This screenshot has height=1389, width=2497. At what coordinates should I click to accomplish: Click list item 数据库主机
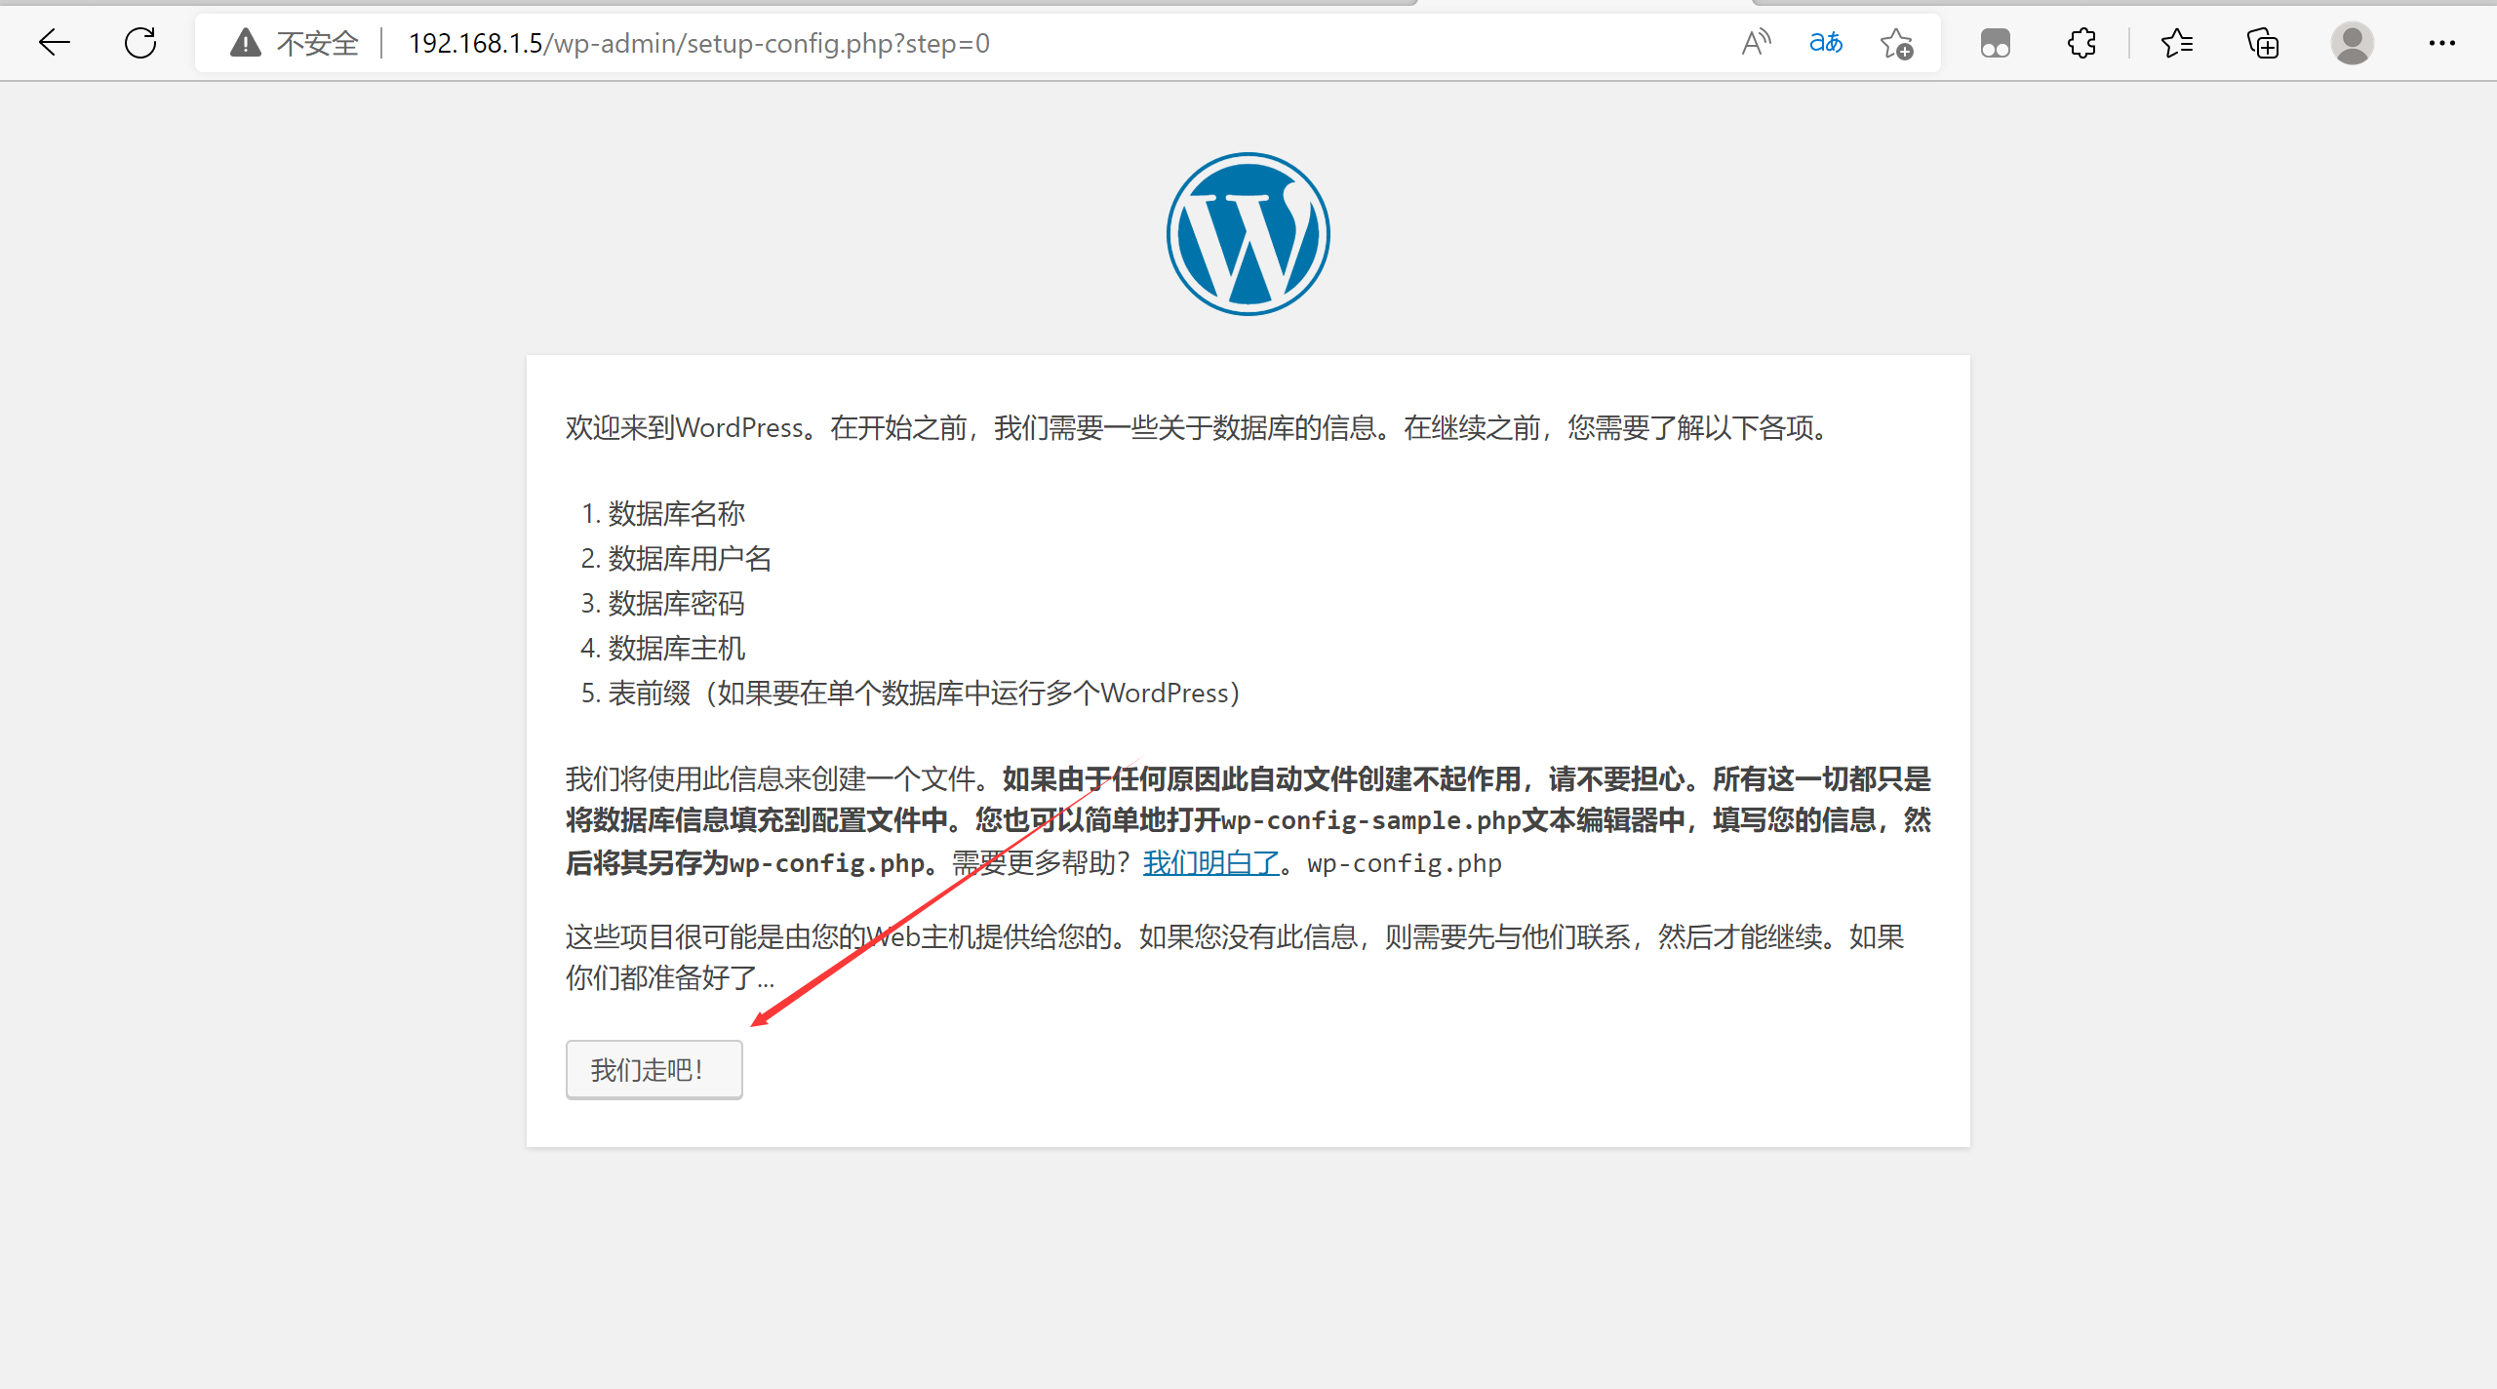pyautogui.click(x=676, y=648)
